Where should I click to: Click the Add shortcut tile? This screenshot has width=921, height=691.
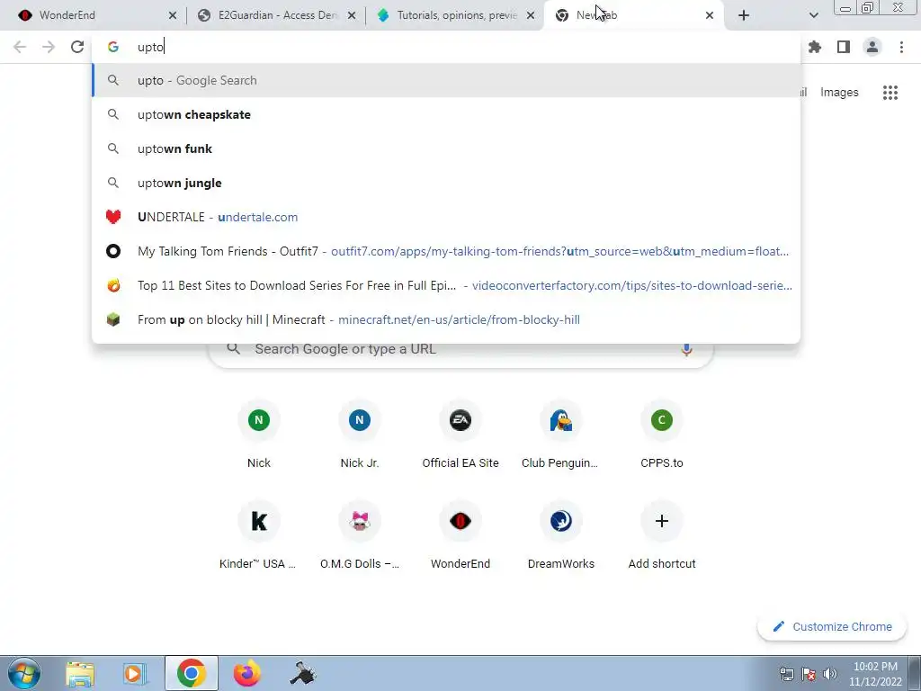pos(662,536)
